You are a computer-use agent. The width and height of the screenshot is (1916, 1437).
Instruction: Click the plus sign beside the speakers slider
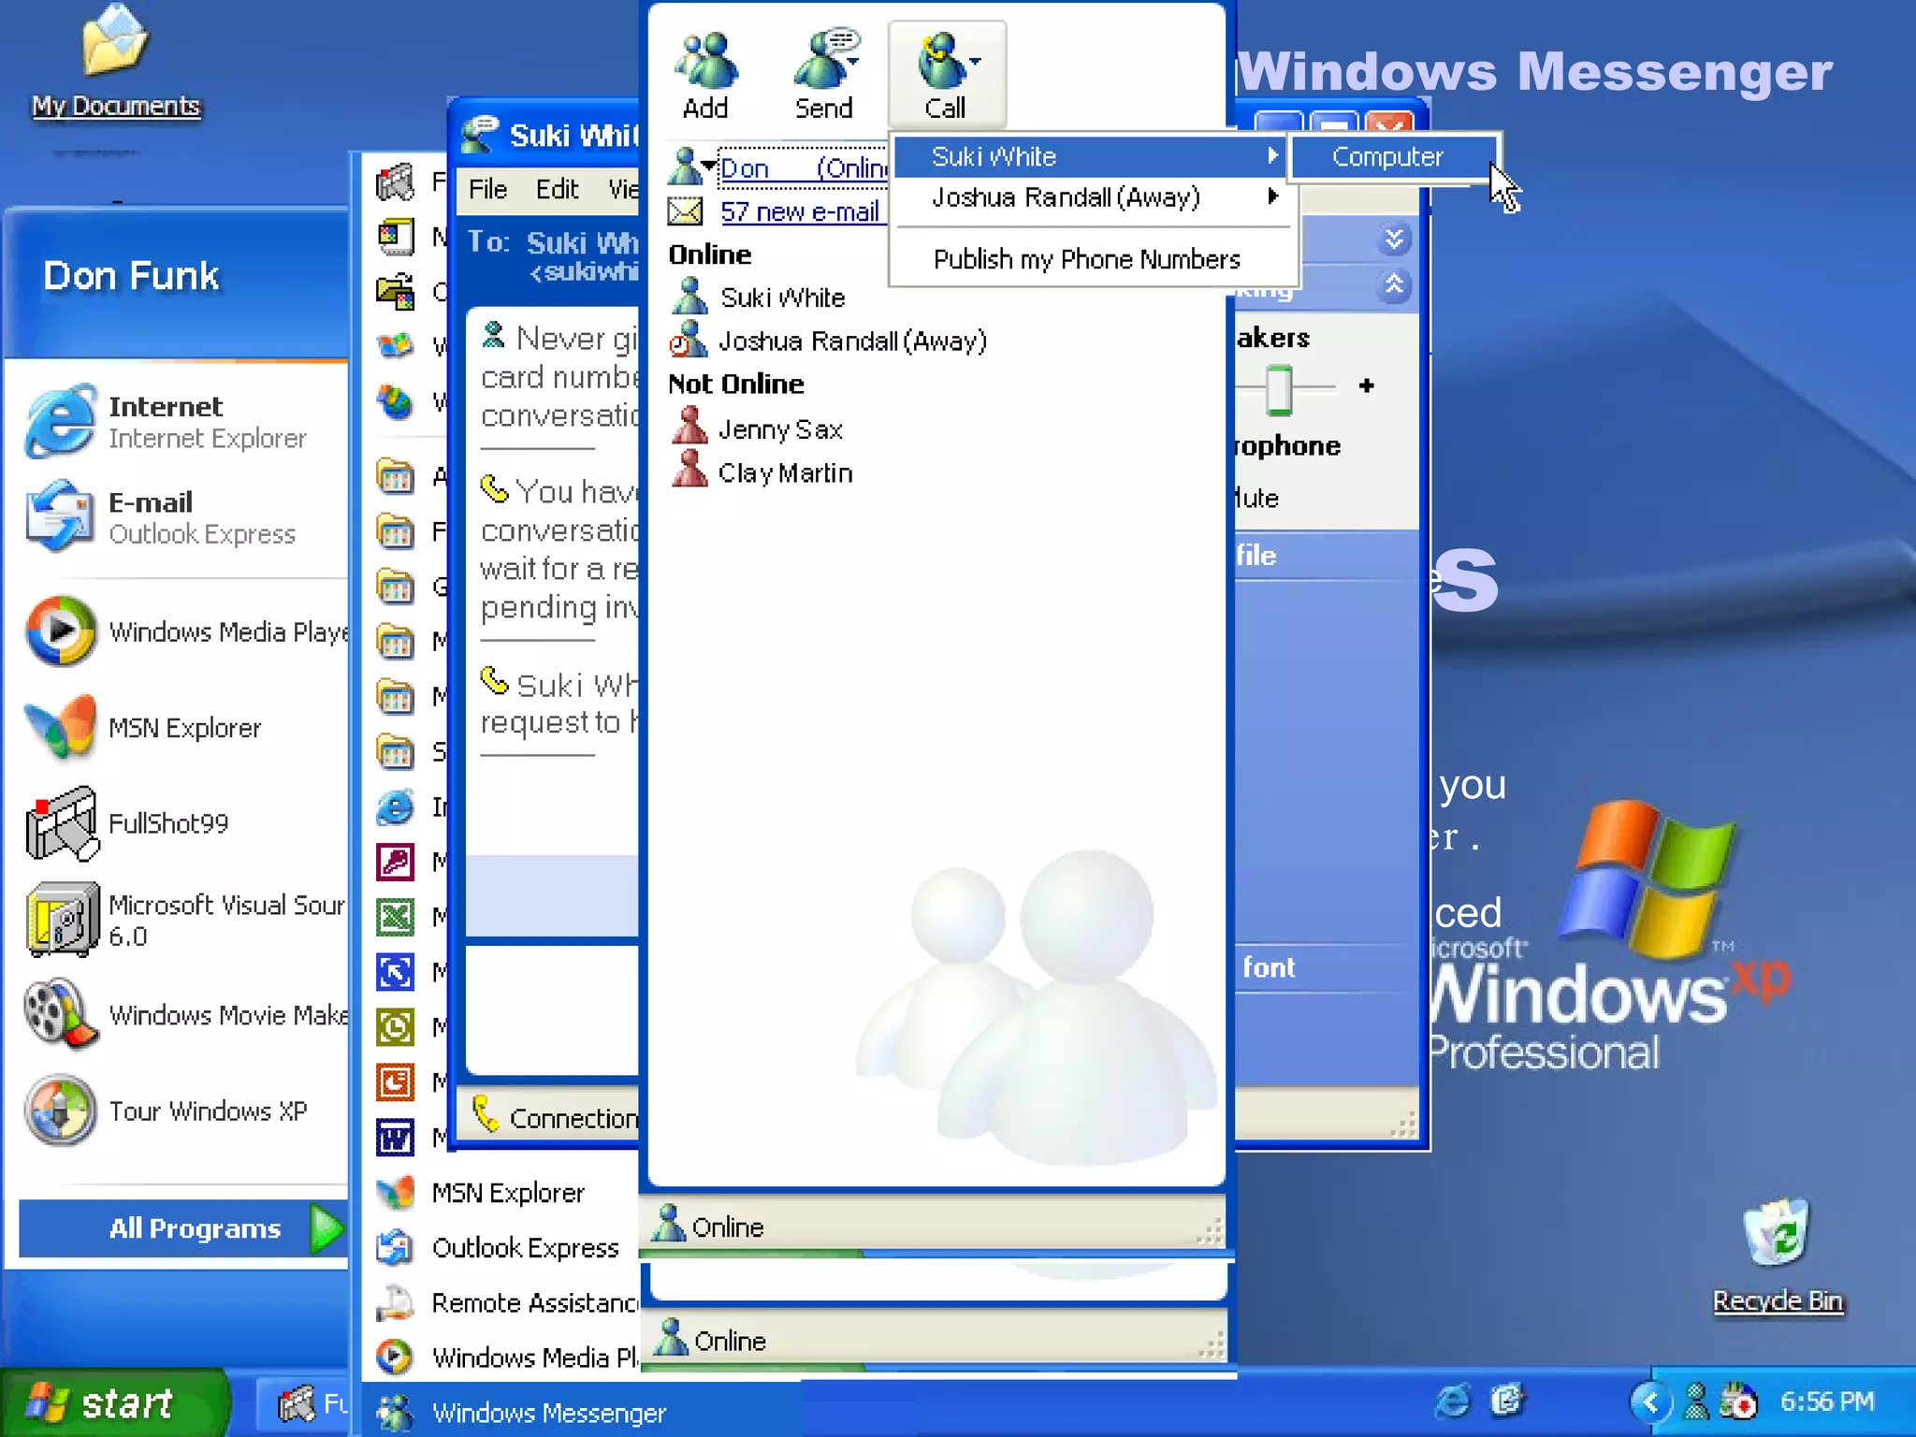click(1367, 385)
